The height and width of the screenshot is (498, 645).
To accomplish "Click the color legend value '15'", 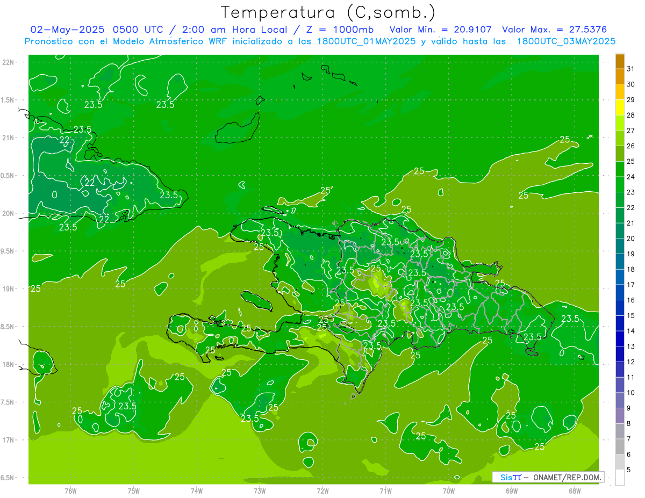I will 631,315.
